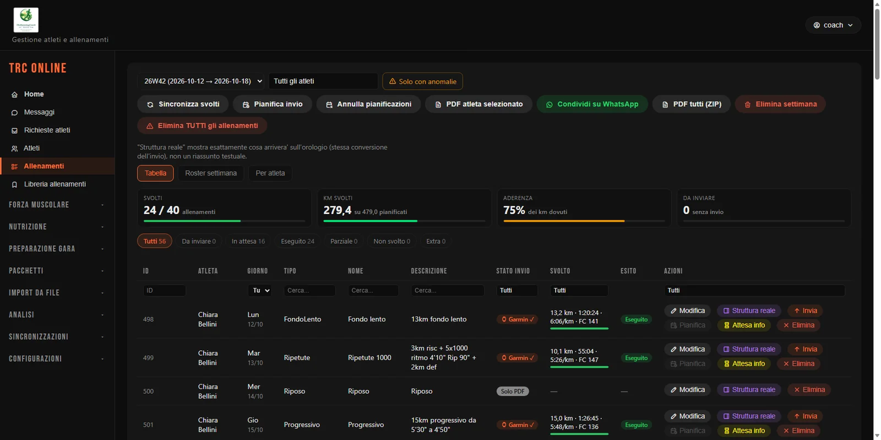Switch to the Per atleta view tab
881x440 pixels.
click(x=270, y=173)
